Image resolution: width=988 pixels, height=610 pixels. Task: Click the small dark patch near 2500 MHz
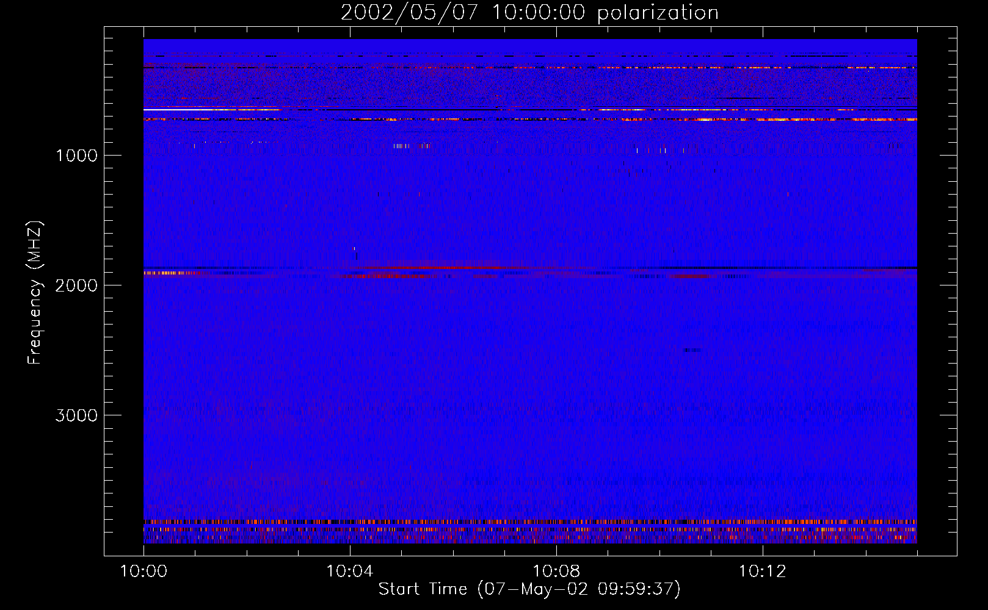tap(692, 350)
